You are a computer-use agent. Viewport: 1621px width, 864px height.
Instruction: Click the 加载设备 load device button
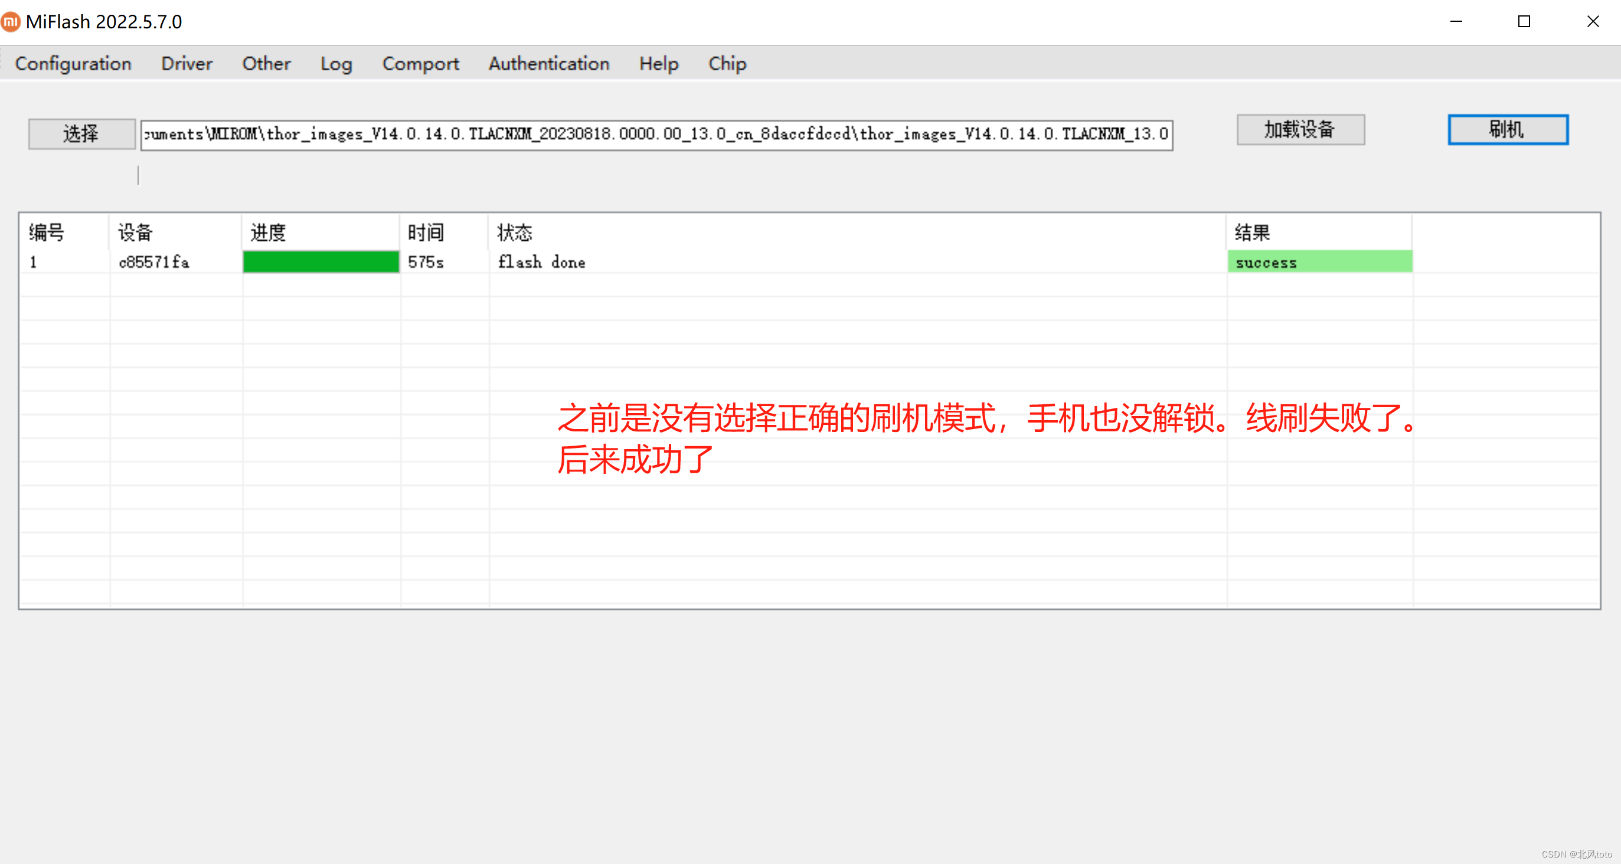click(x=1302, y=131)
